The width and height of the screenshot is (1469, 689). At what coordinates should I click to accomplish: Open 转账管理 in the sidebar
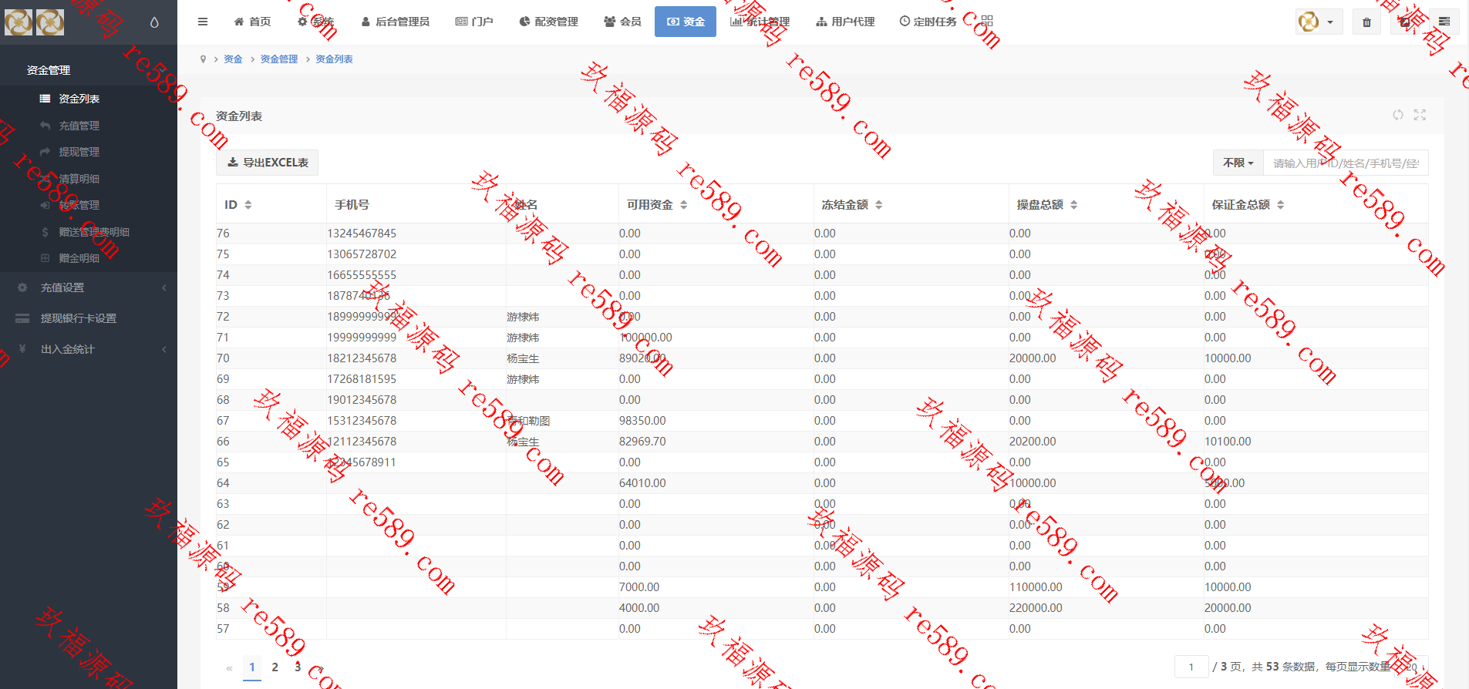tap(89, 205)
